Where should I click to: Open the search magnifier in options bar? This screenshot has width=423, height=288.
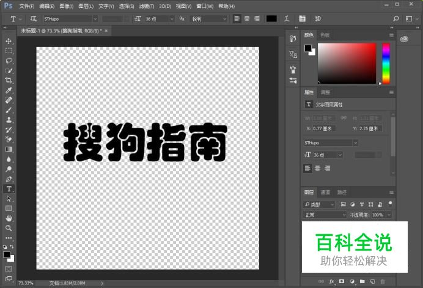pos(395,18)
